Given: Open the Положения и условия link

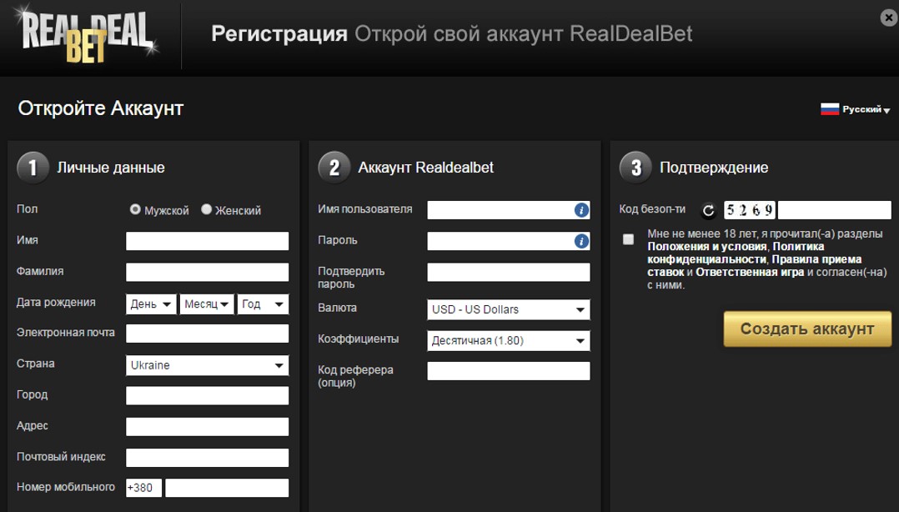Looking at the screenshot, I should (x=707, y=247).
